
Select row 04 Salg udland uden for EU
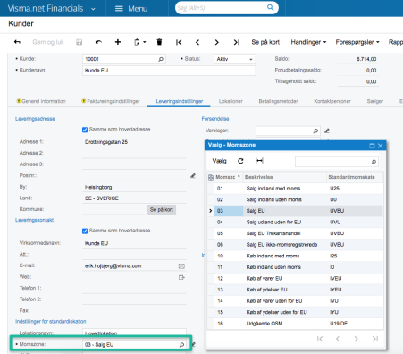pyautogui.click(x=295, y=223)
